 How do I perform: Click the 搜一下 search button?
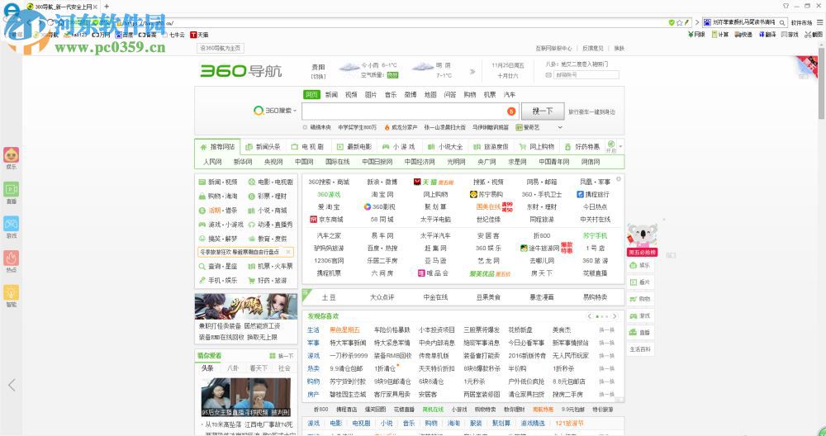tap(542, 111)
